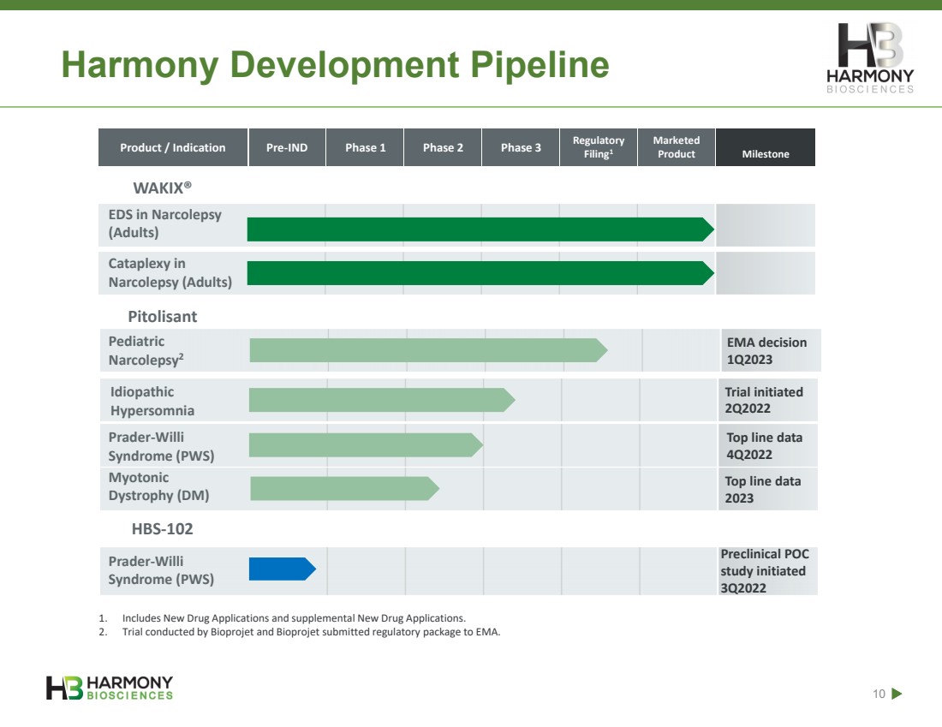This screenshot has height=727, width=942.
Task: Click the Pitolisant Prader-Willi Syndrome progress bar
Action: (366, 445)
